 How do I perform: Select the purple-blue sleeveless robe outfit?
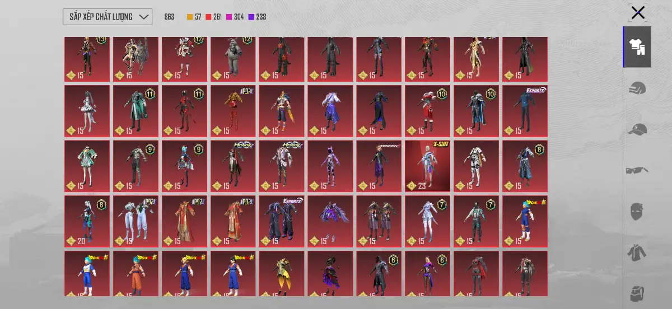pos(330,111)
